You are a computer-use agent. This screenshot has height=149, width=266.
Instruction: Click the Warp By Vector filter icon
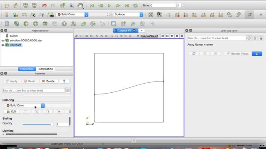tap(83, 24)
